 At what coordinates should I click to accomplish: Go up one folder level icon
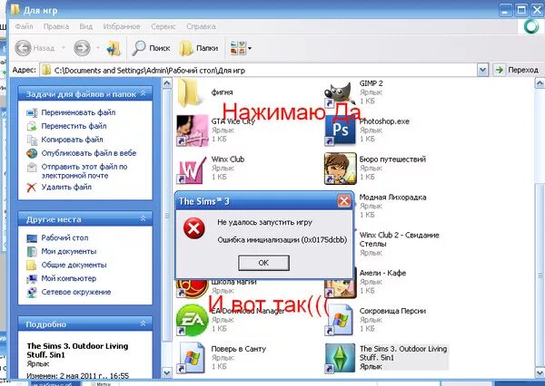(x=114, y=48)
